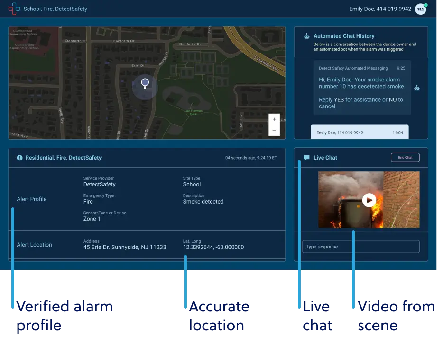Select the 45 Erie Dr. address text
The height and width of the screenshot is (337, 443).
point(125,247)
